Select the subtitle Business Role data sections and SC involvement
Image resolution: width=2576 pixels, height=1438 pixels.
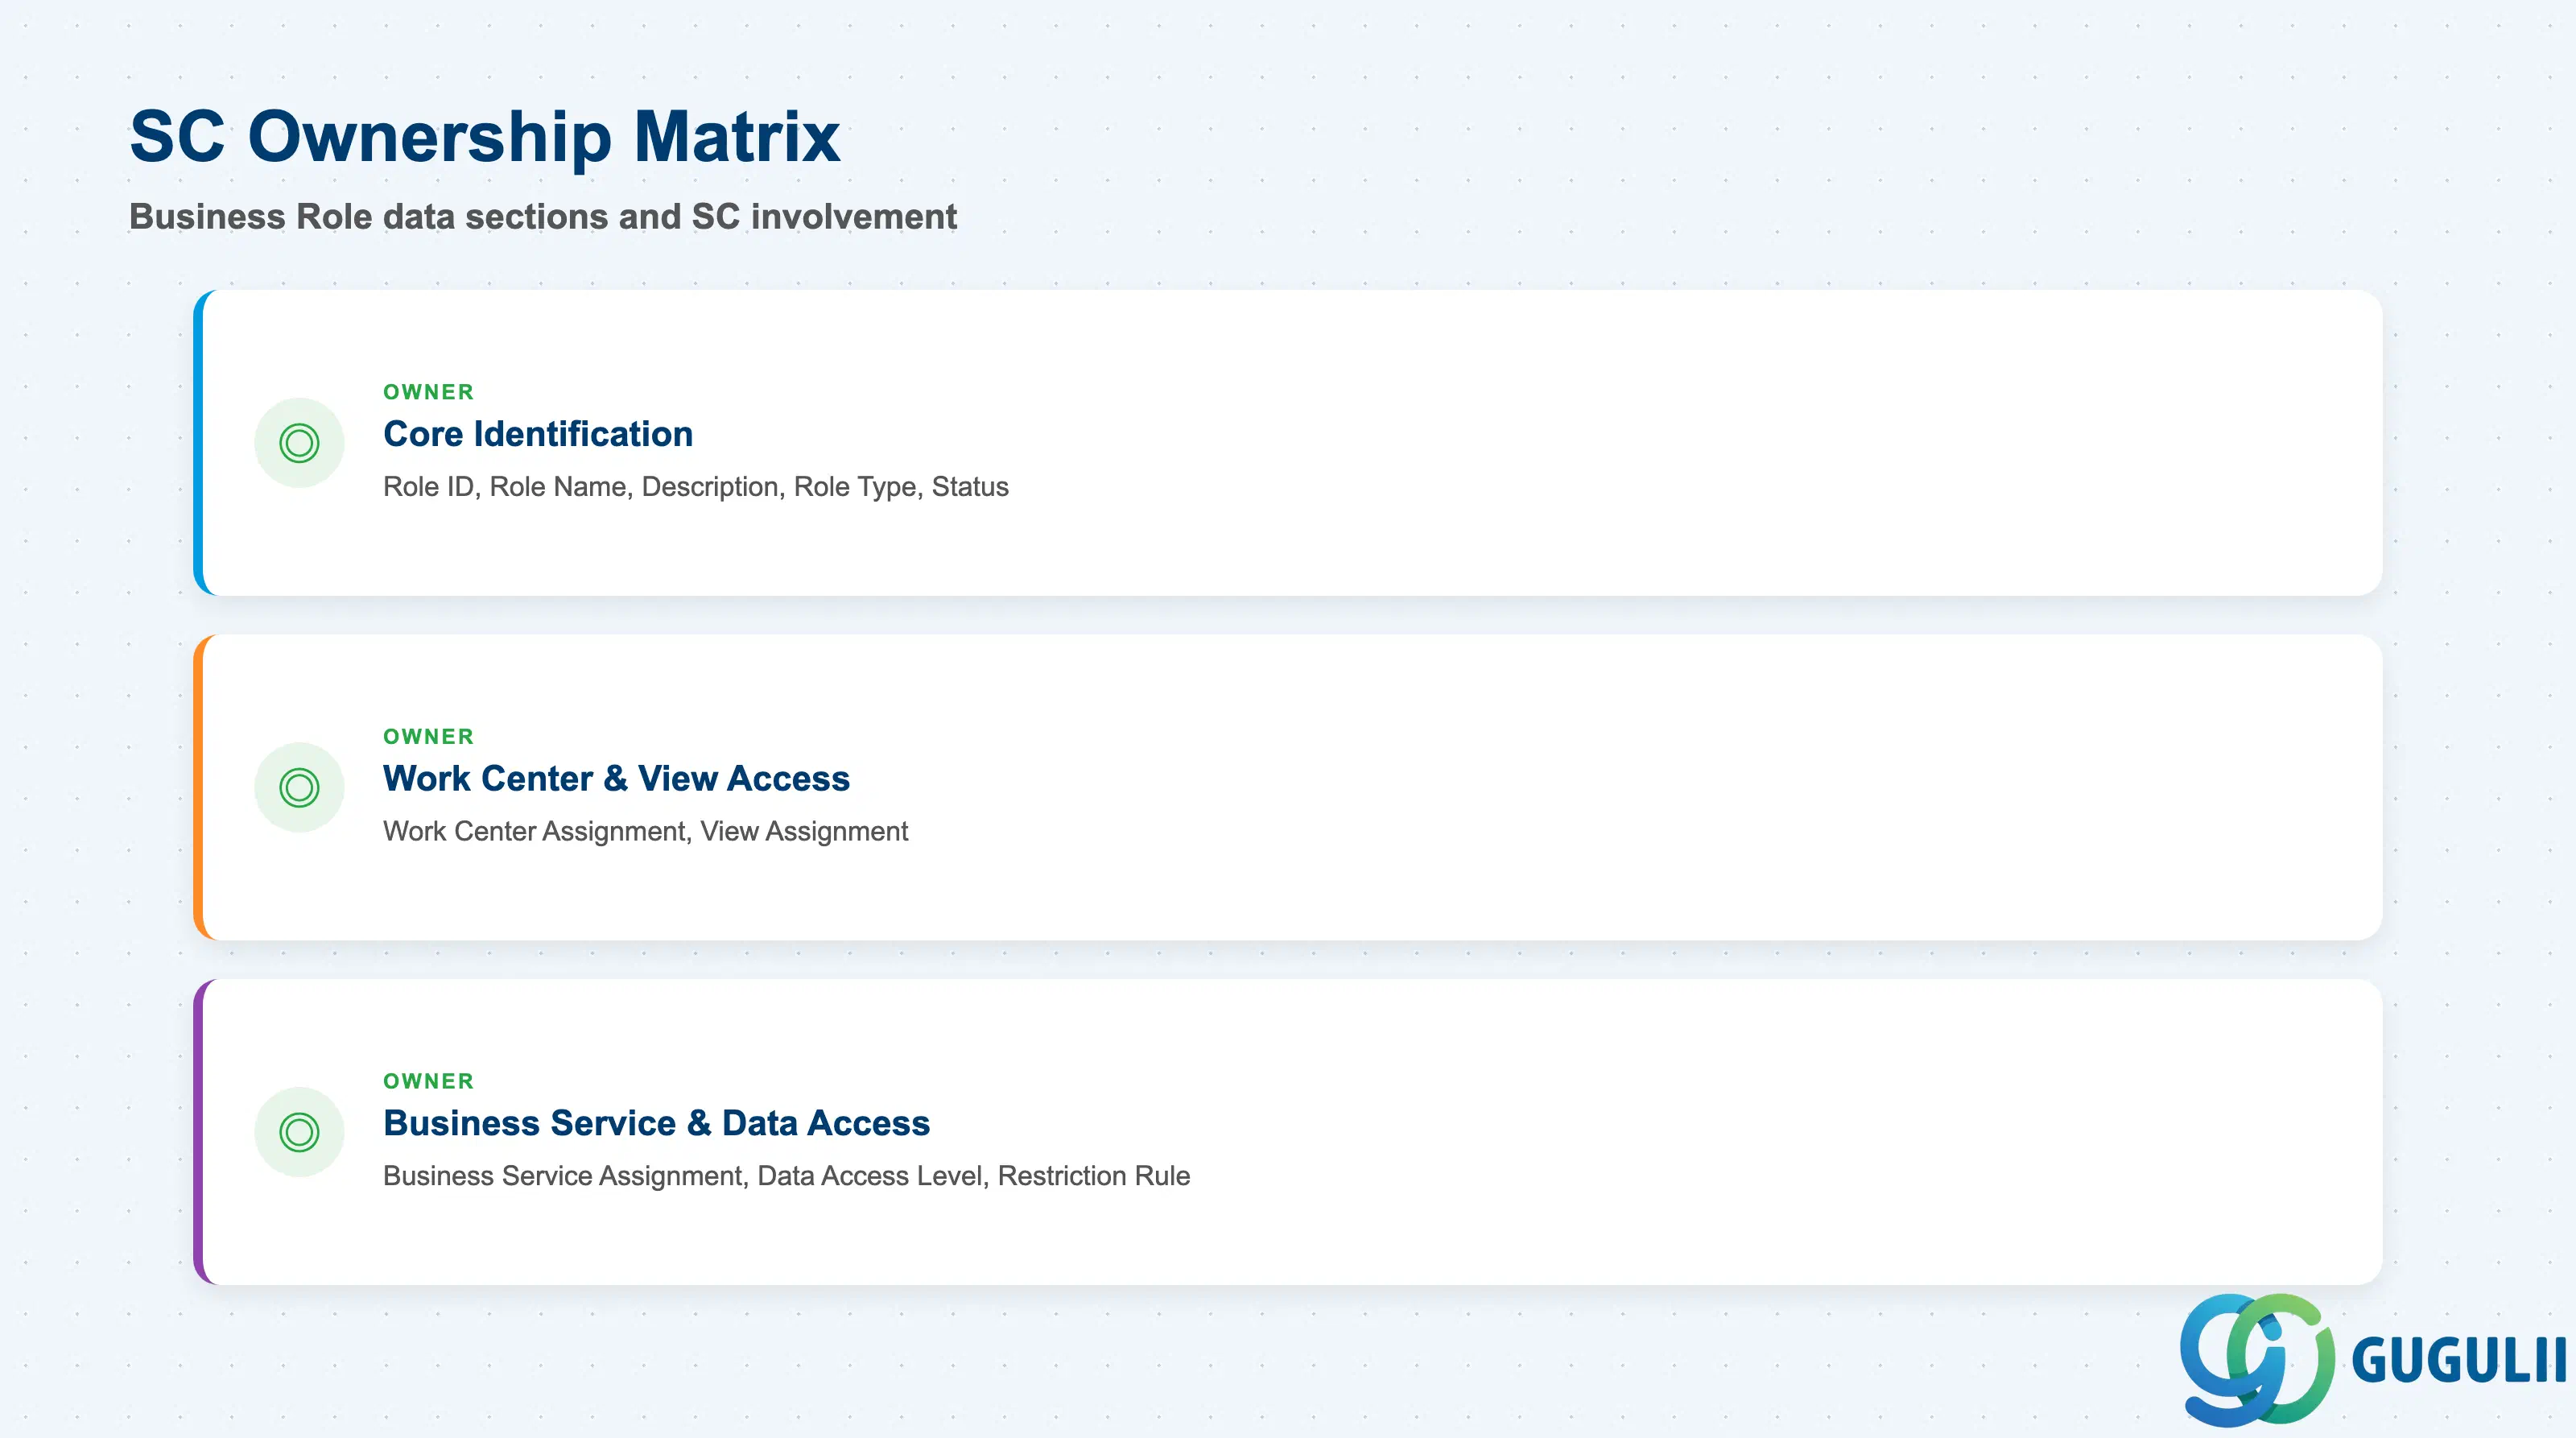pos(543,216)
